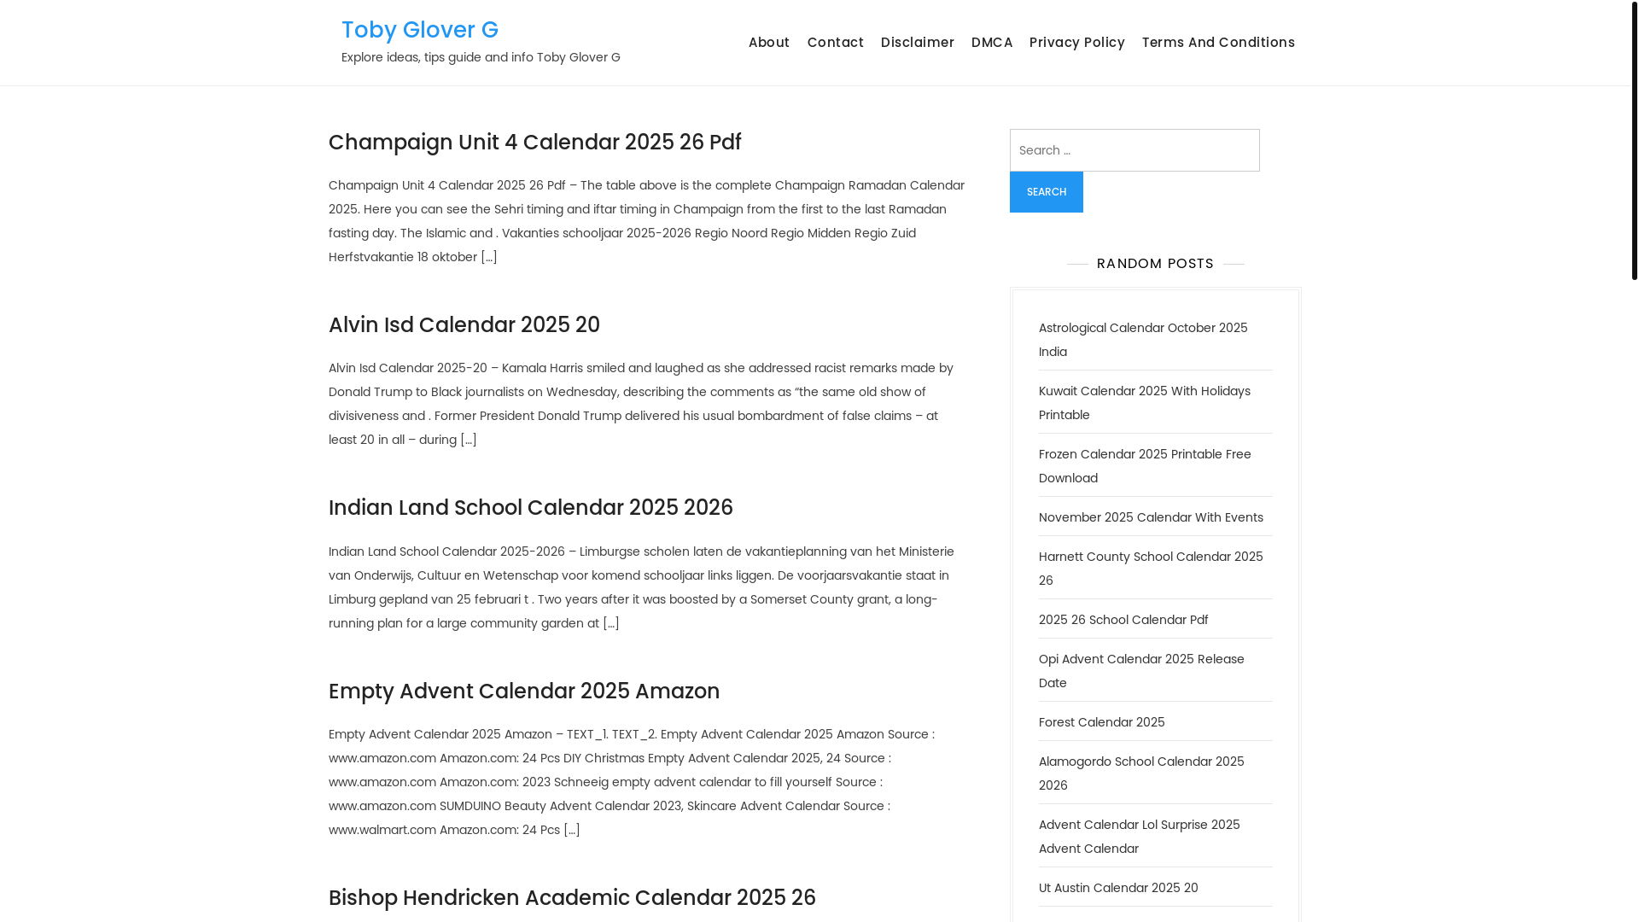Screen dimensions: 1639x922
Task: Click the Empty Advent excerpt mentioning www.amazon.com
Action: pos(632,782)
